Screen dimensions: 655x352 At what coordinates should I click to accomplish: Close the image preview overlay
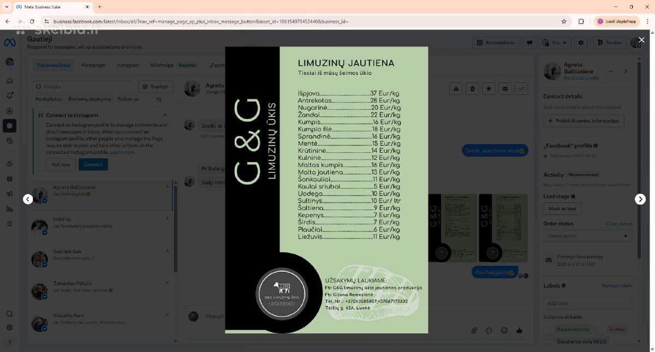(641, 40)
